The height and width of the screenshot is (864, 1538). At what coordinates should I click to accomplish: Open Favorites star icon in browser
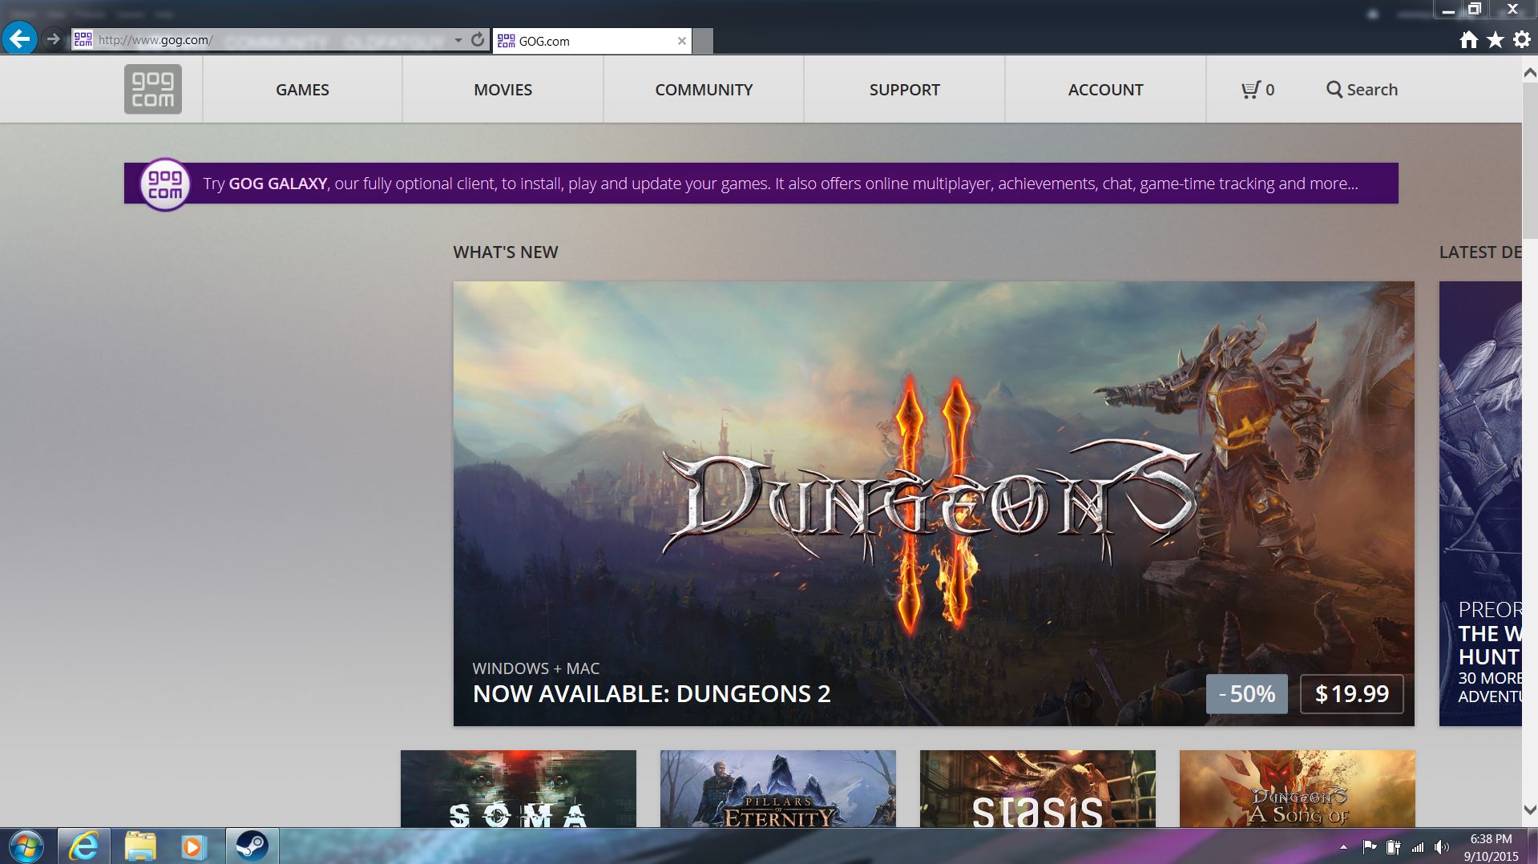coord(1496,39)
